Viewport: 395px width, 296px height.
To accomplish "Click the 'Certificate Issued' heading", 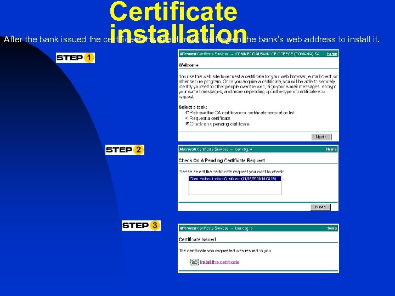I will pyautogui.click(x=198, y=240).
